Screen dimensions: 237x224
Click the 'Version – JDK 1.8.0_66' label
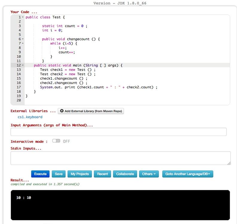(120, 3)
